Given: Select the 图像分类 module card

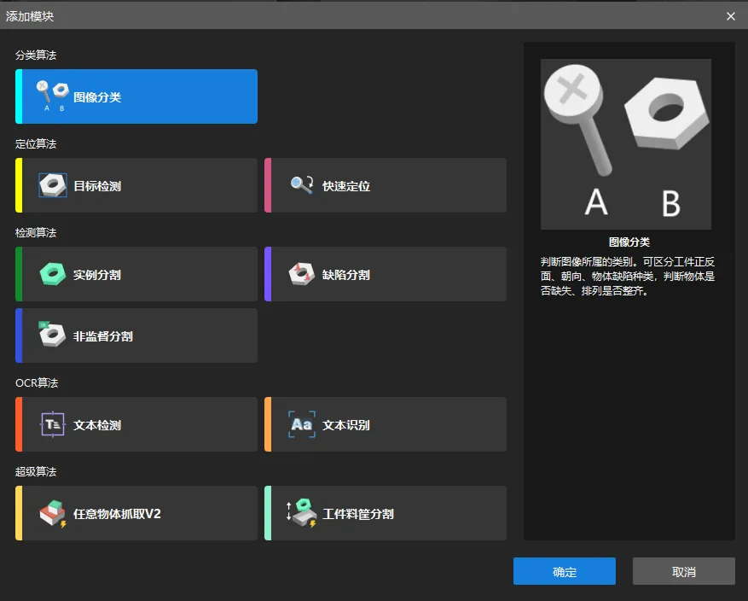Looking at the screenshot, I should pos(136,96).
